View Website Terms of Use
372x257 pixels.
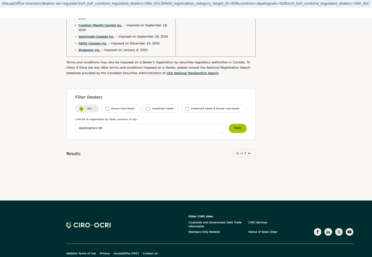click(81, 254)
